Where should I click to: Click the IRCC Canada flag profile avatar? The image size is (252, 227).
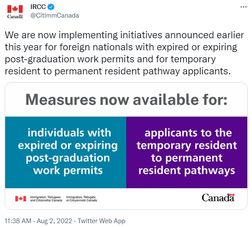[x=15, y=12]
